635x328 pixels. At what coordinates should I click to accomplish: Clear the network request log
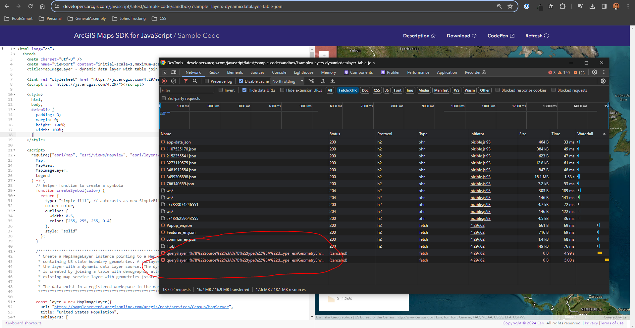(x=174, y=81)
